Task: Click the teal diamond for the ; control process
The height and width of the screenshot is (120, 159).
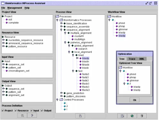Action: point(64,103)
